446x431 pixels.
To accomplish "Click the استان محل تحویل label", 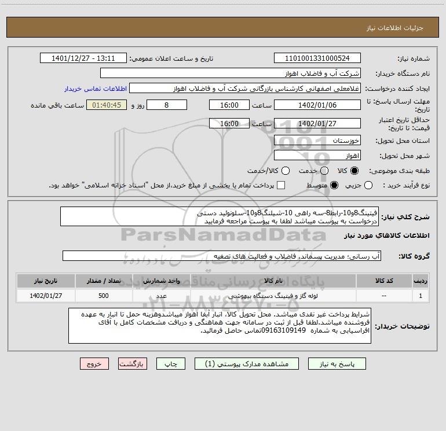I will [x=403, y=141].
